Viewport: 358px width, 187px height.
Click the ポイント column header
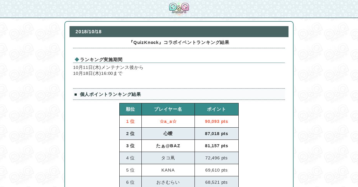[x=217, y=109]
